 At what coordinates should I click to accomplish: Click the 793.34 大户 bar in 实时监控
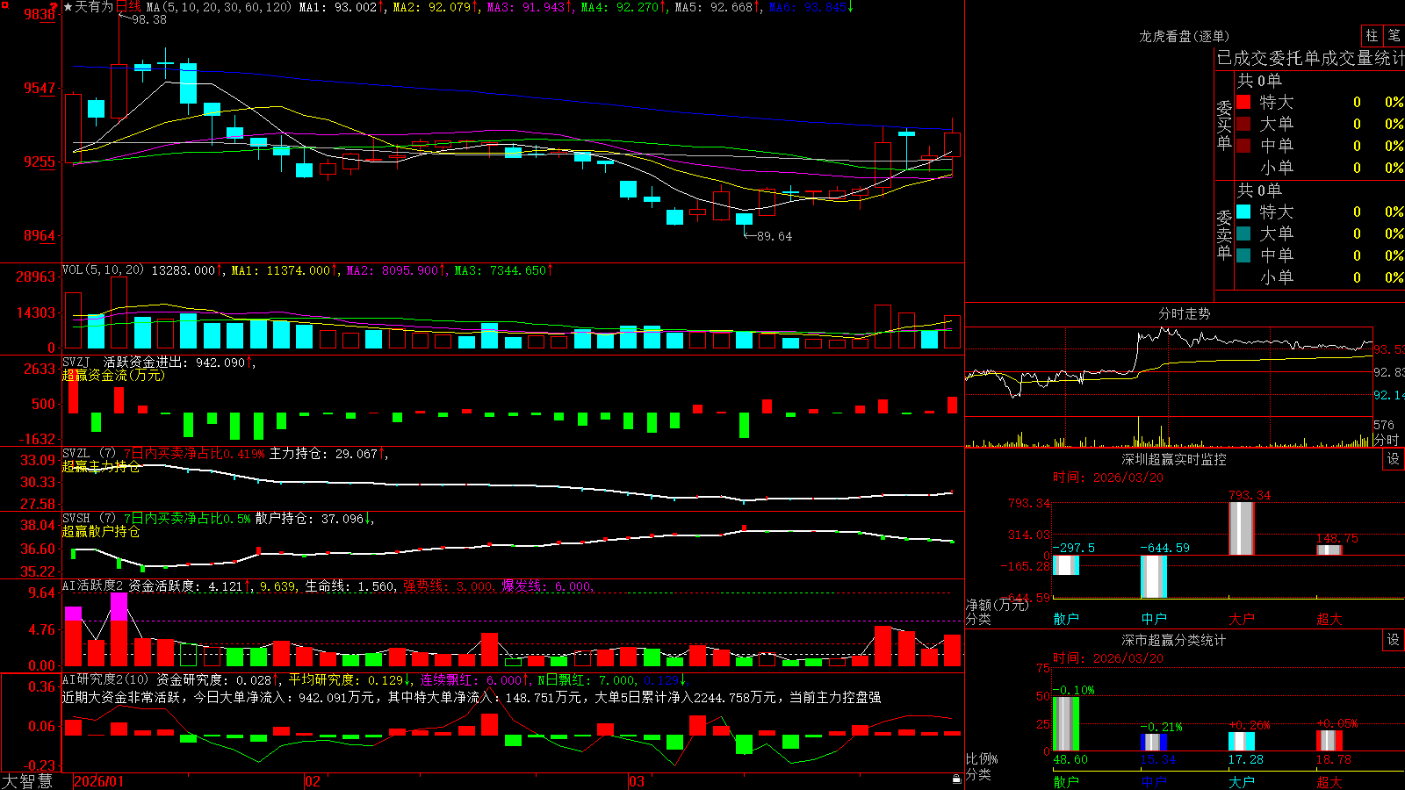1242,528
